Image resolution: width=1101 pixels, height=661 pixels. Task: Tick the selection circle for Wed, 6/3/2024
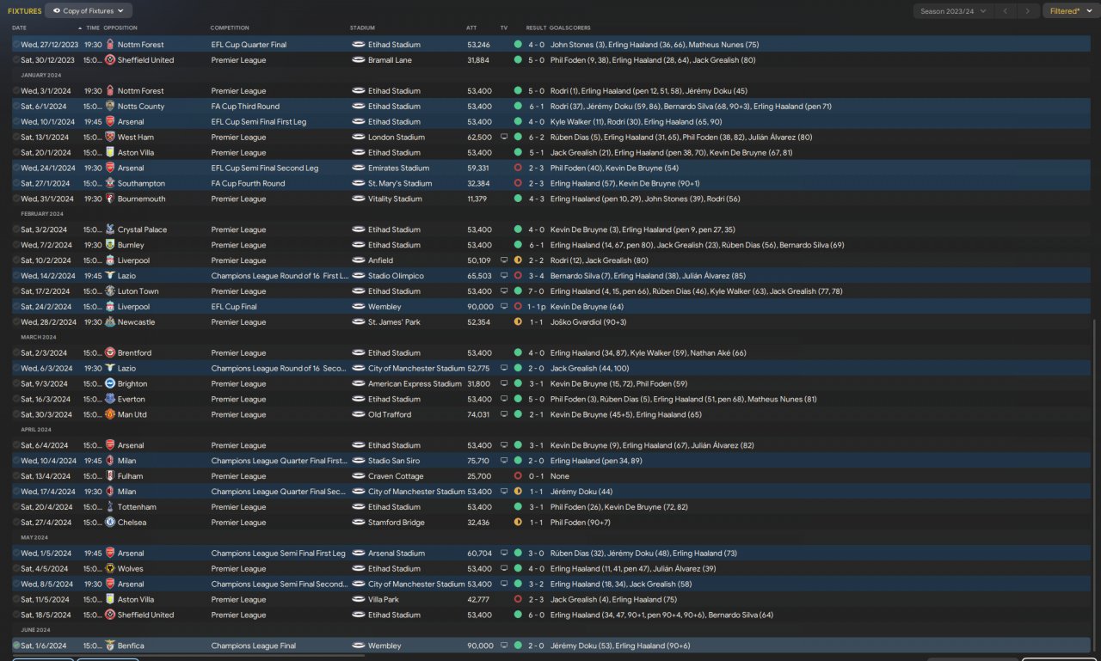point(16,369)
